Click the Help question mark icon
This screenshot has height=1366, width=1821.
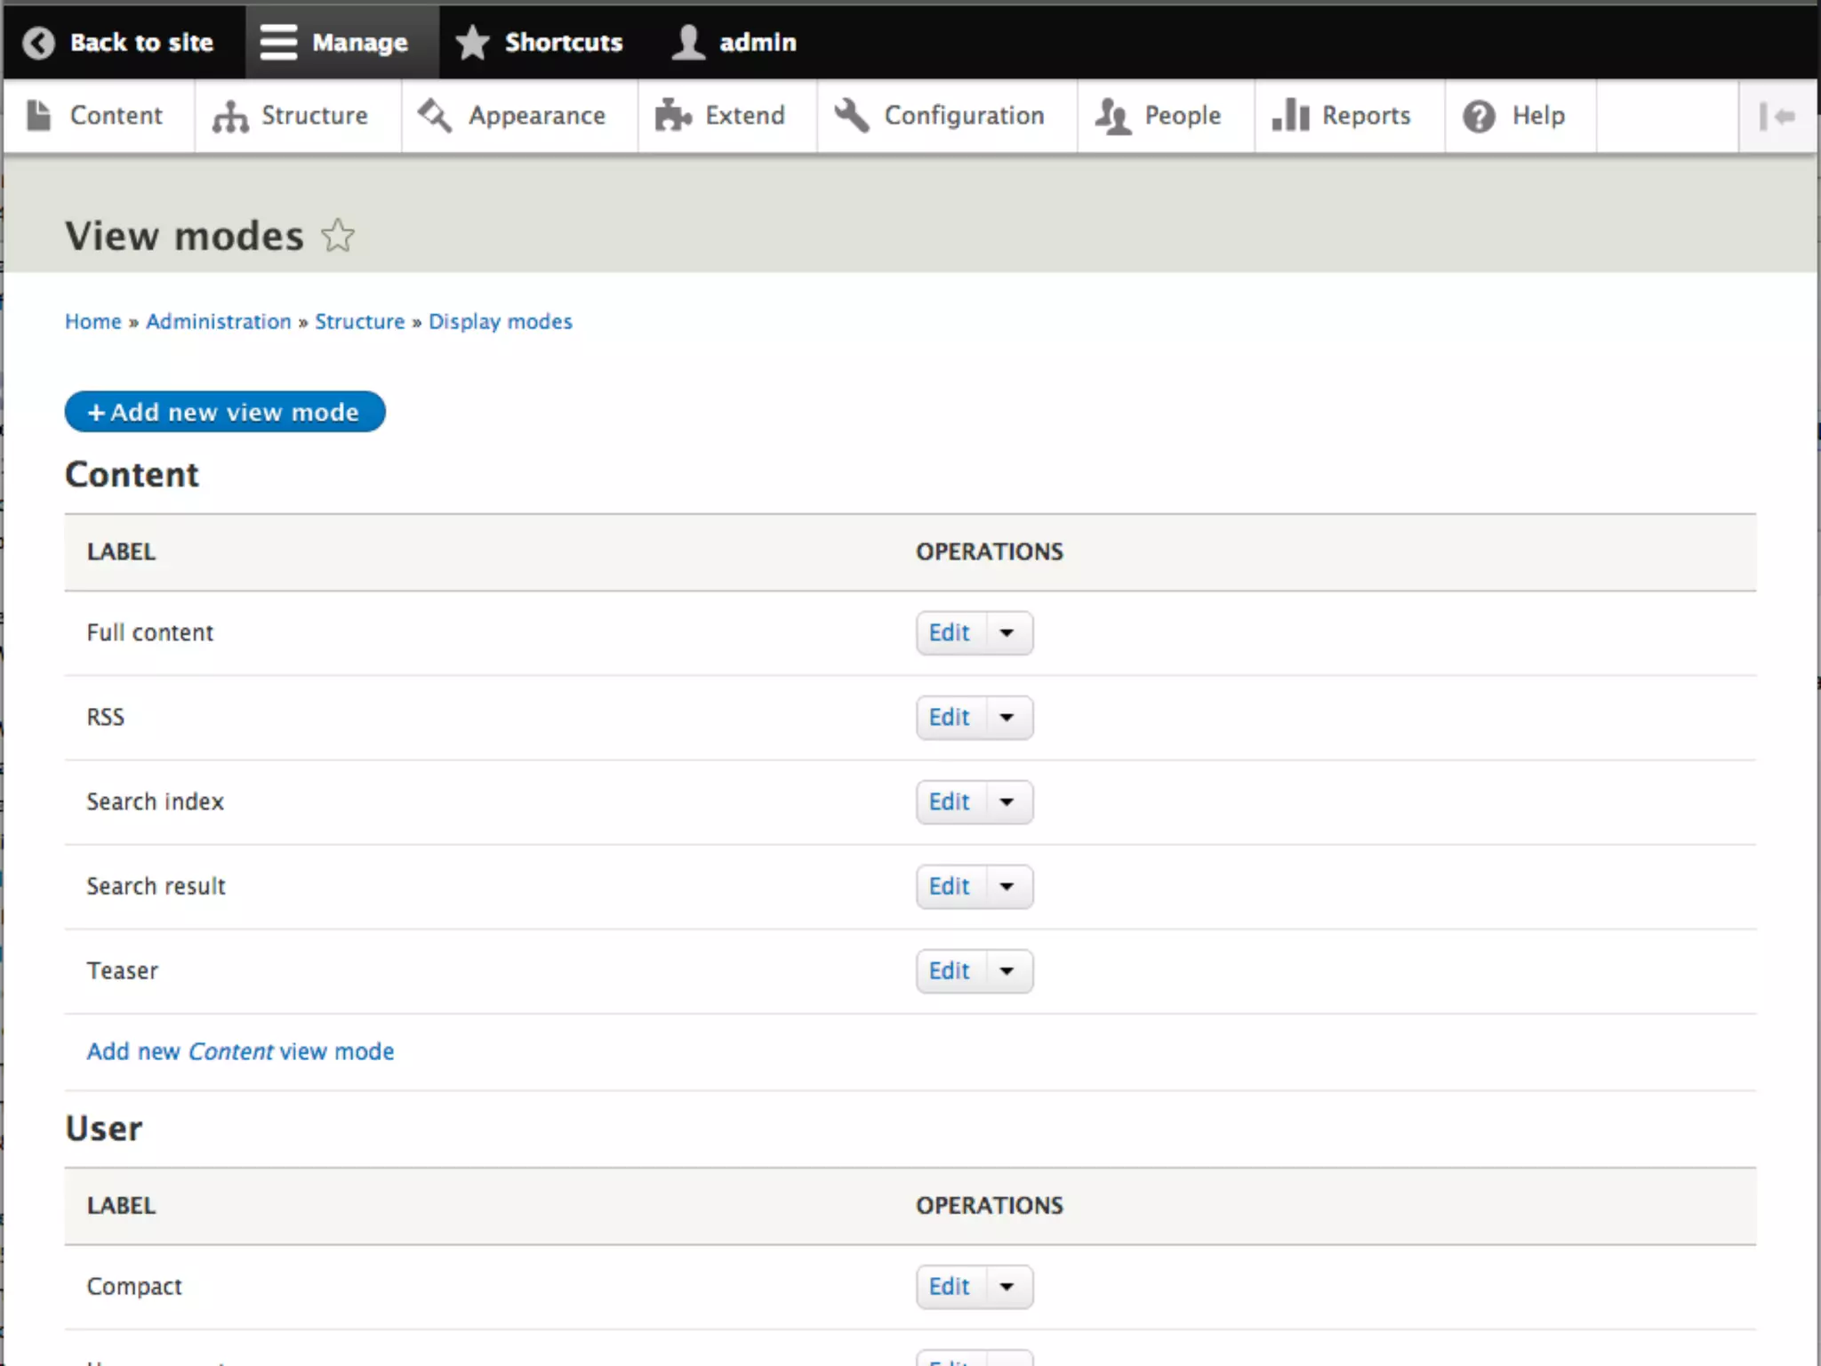[1479, 117]
